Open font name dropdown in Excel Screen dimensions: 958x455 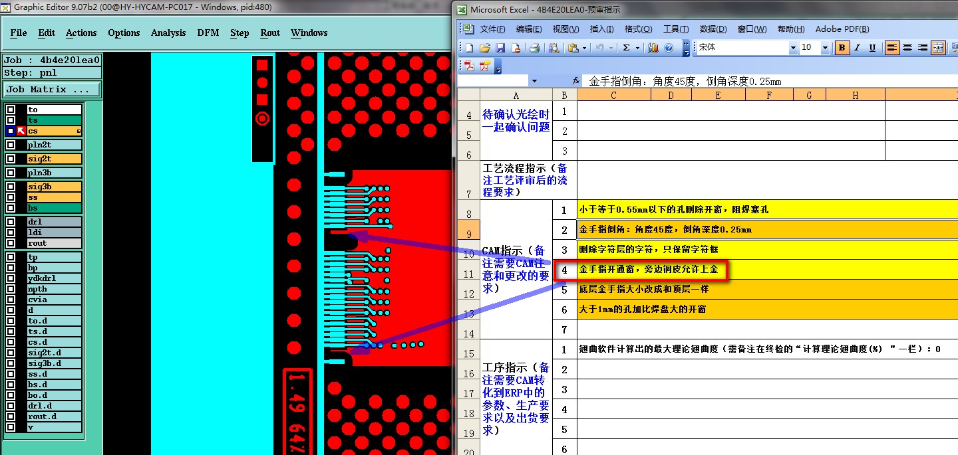[x=792, y=48]
